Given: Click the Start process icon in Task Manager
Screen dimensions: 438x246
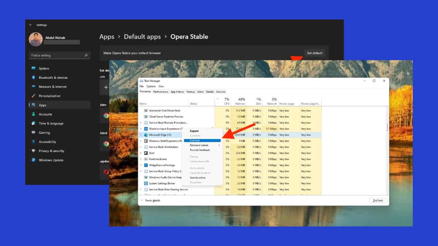Looking at the screenshot, I should (146, 153).
